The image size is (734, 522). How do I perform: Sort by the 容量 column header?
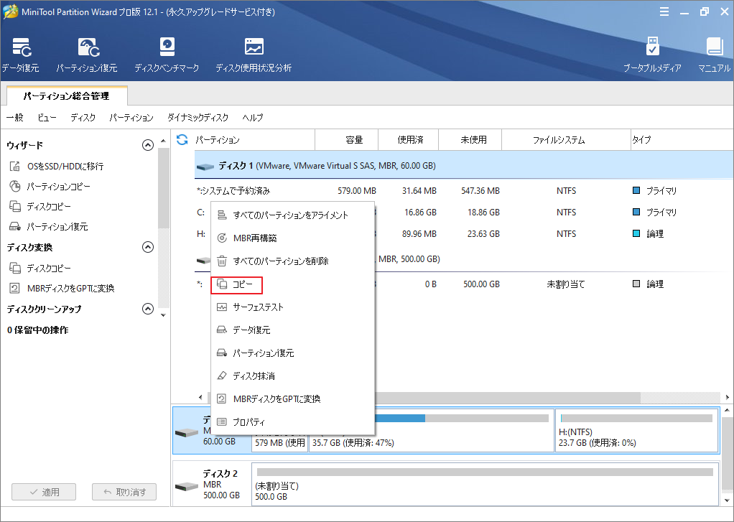(x=347, y=140)
